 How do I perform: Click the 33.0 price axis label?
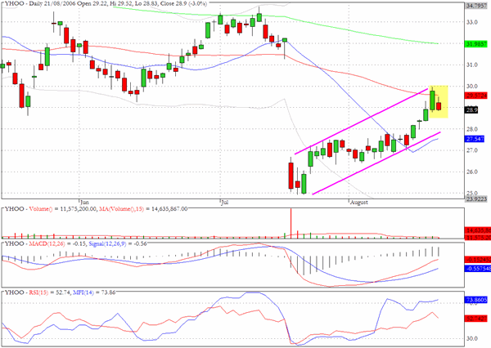tap(472, 22)
